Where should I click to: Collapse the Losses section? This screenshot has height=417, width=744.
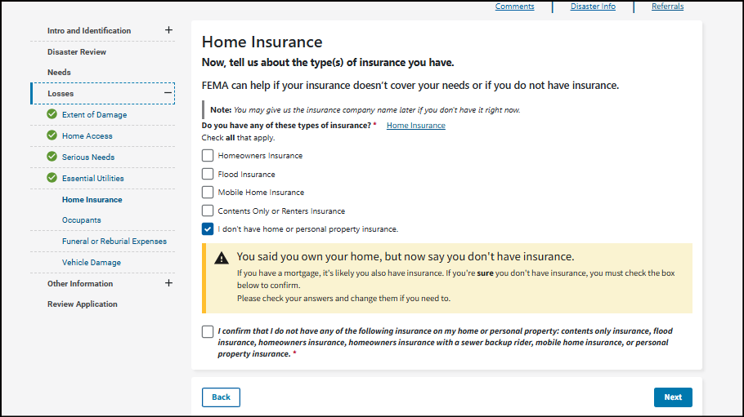pos(168,93)
